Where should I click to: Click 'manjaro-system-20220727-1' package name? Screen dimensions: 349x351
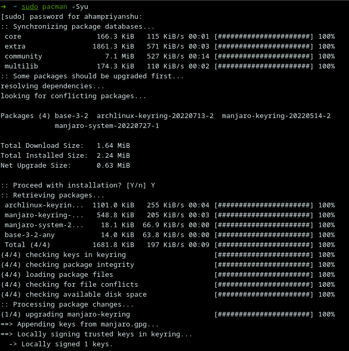(x=107, y=126)
